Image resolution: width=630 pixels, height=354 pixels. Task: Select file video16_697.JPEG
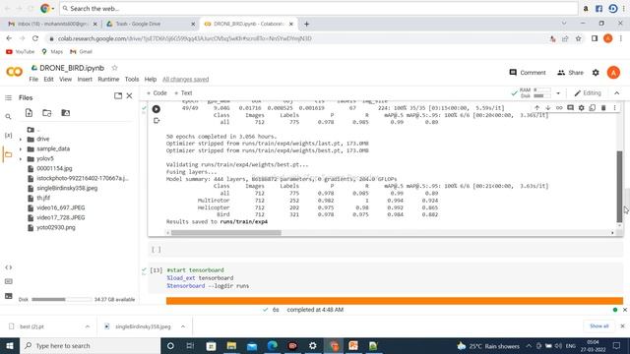tap(61, 207)
